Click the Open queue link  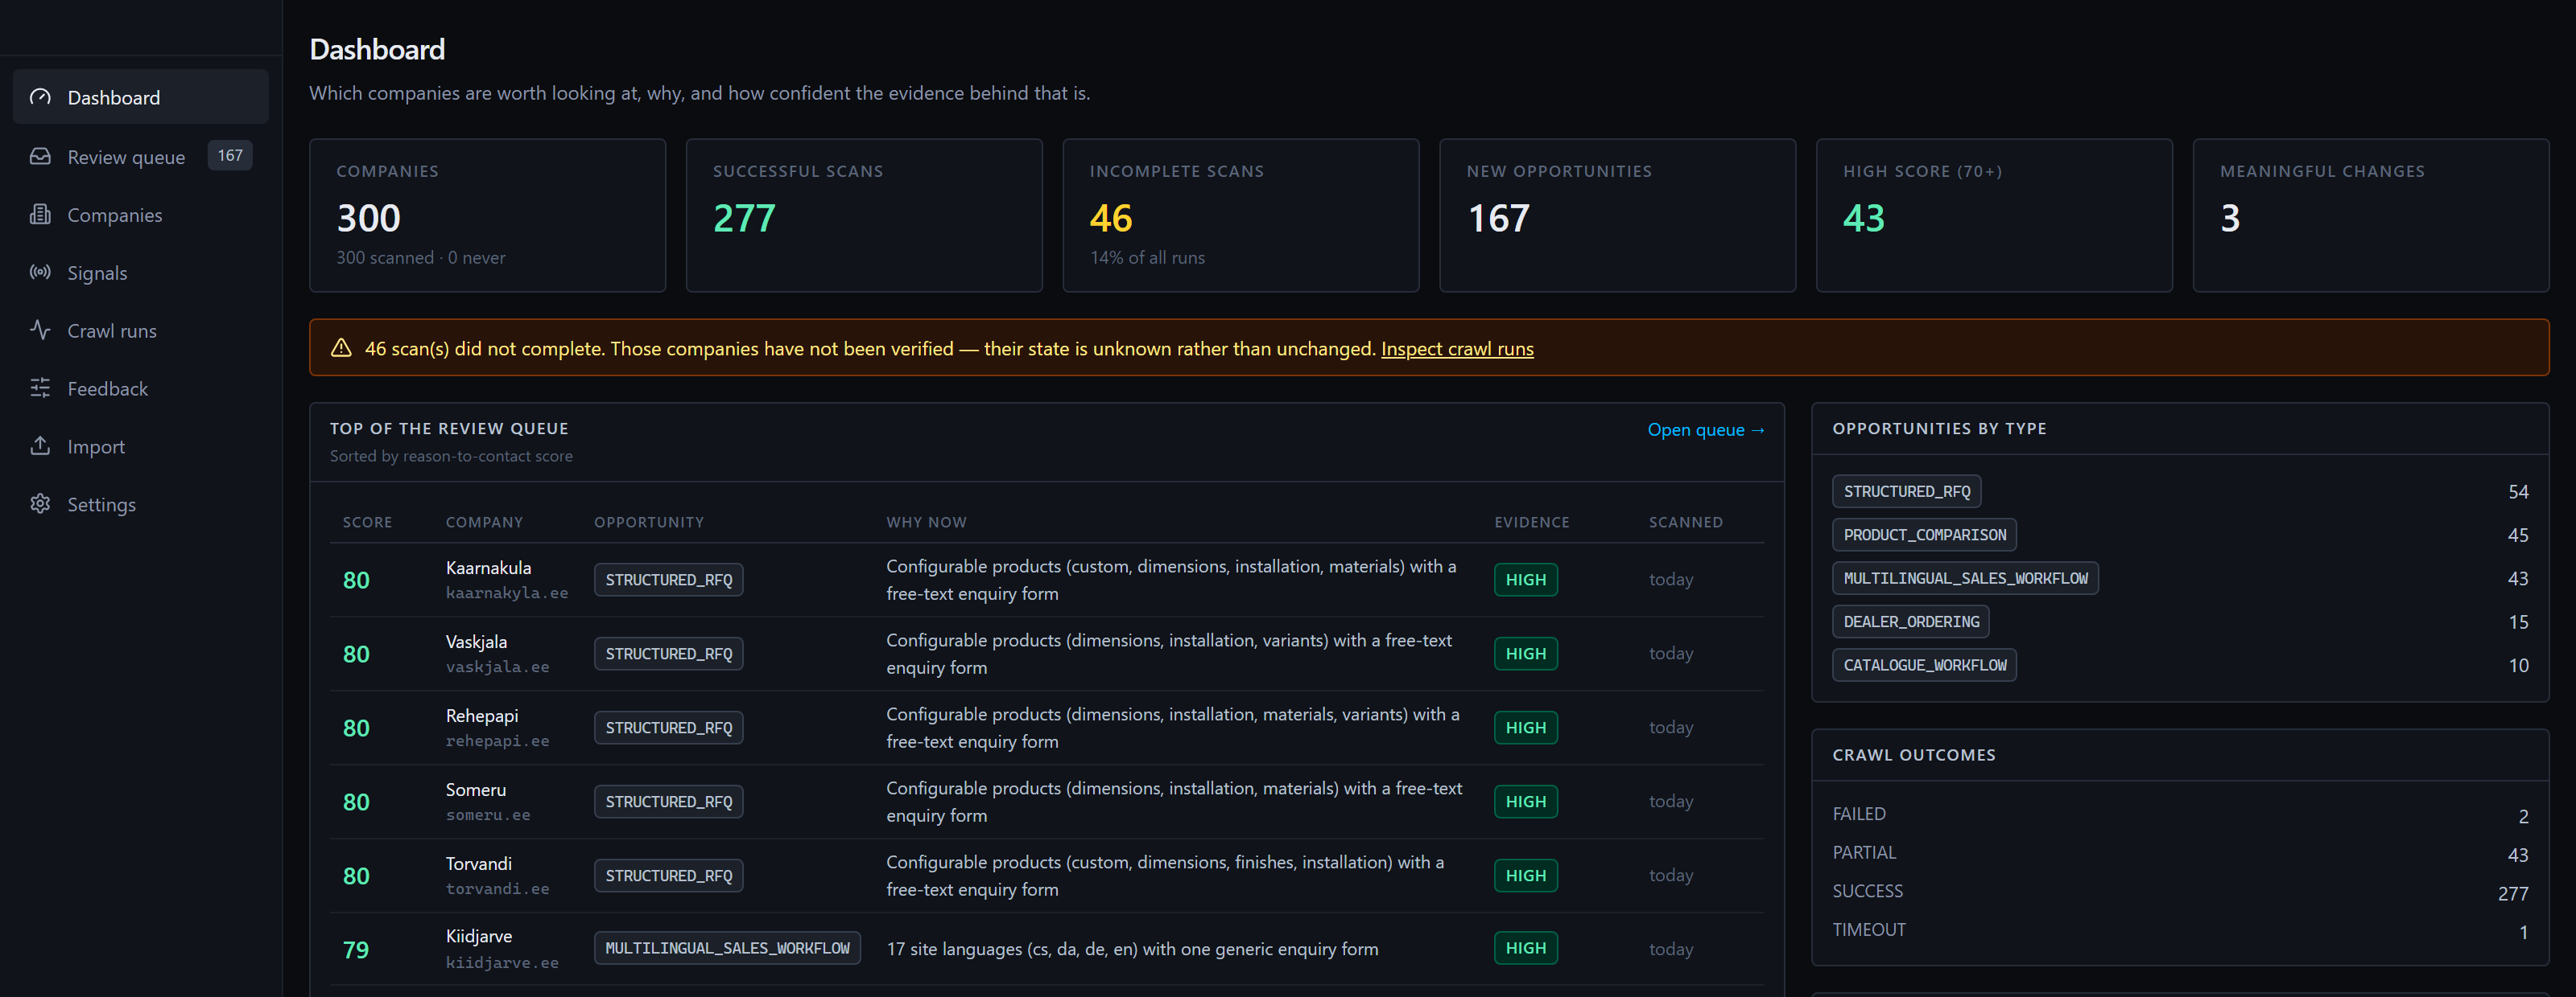pyautogui.click(x=1706, y=429)
